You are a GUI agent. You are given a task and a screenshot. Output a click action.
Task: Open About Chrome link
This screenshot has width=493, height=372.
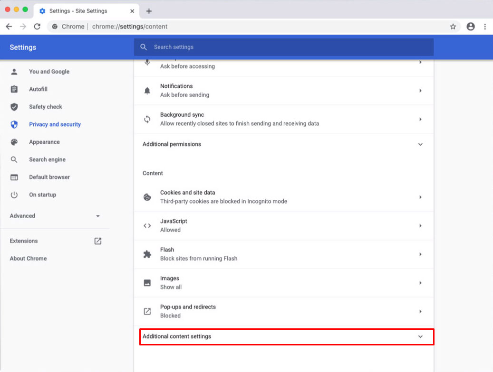pos(28,259)
